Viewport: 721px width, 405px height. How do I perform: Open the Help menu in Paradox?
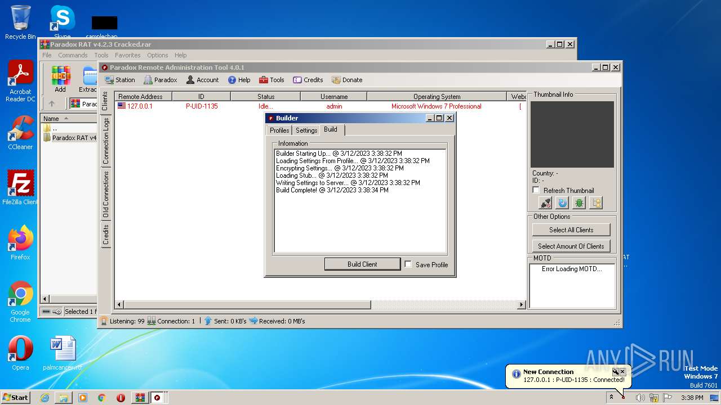pyautogui.click(x=239, y=80)
